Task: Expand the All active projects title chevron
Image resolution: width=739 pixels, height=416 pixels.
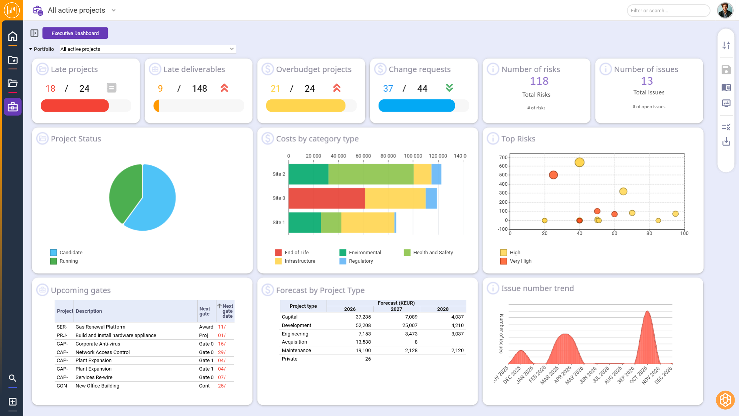Action: 114,10
